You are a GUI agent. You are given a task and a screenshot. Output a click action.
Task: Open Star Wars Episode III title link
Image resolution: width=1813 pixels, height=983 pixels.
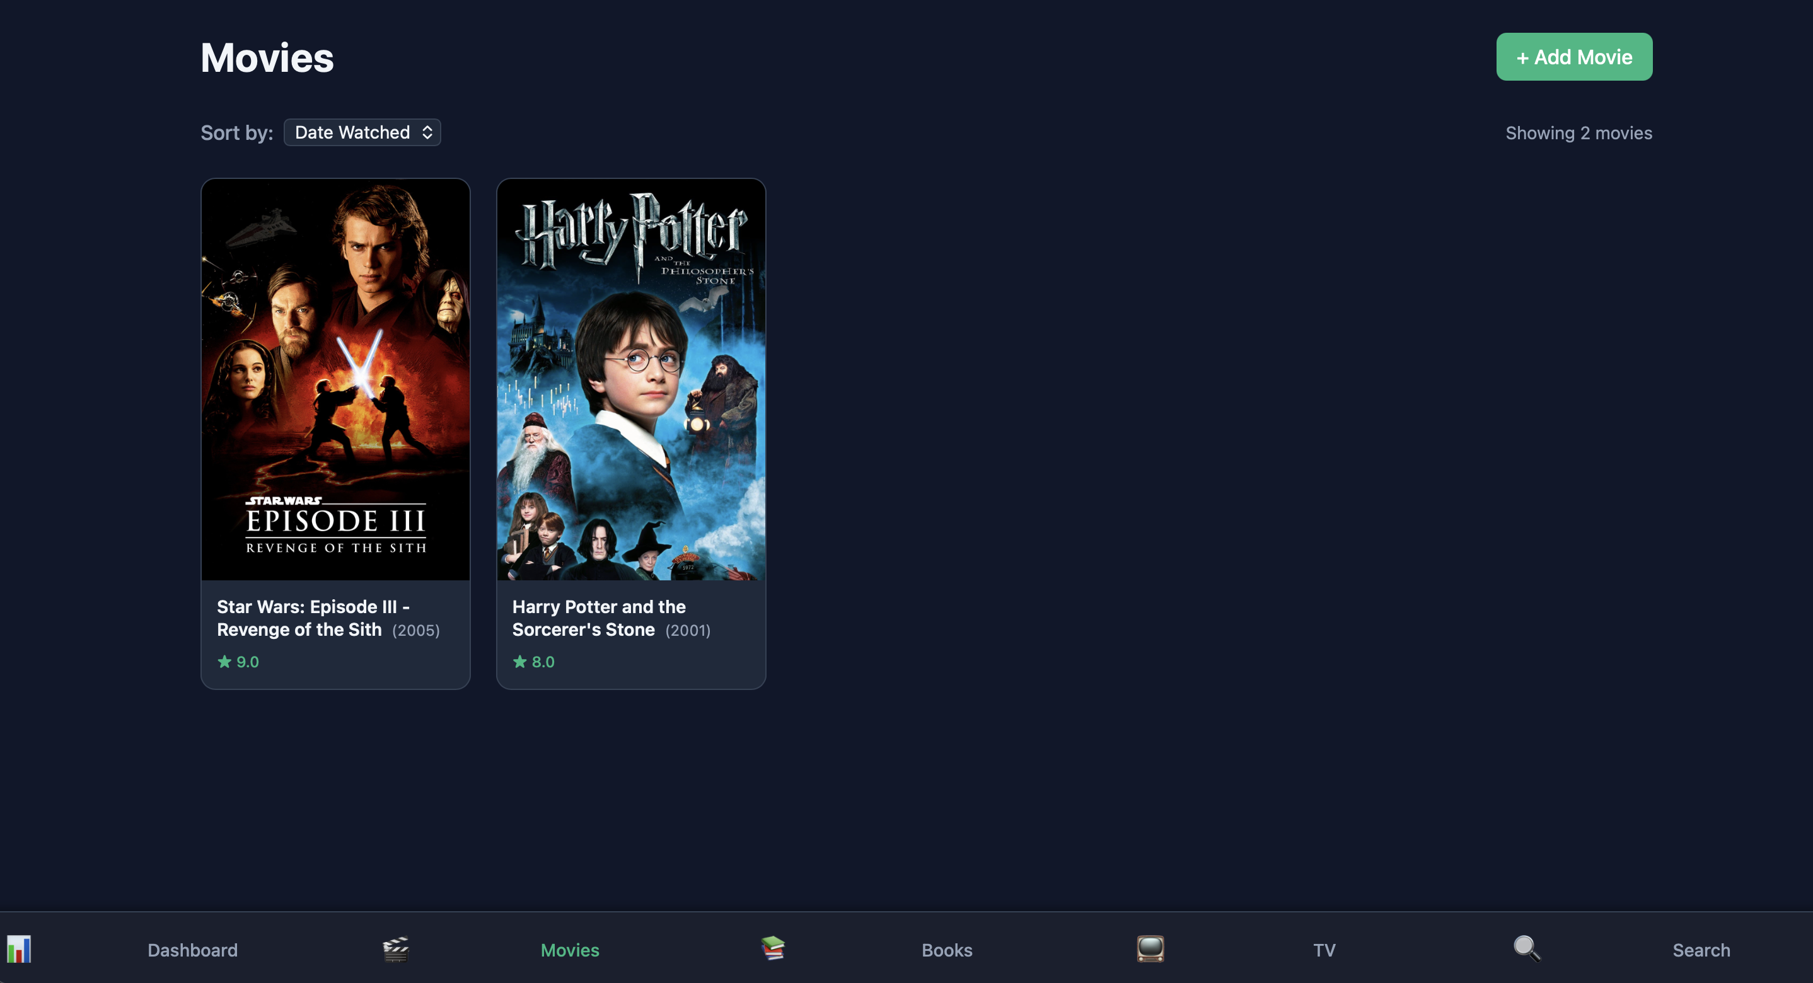pos(313,618)
